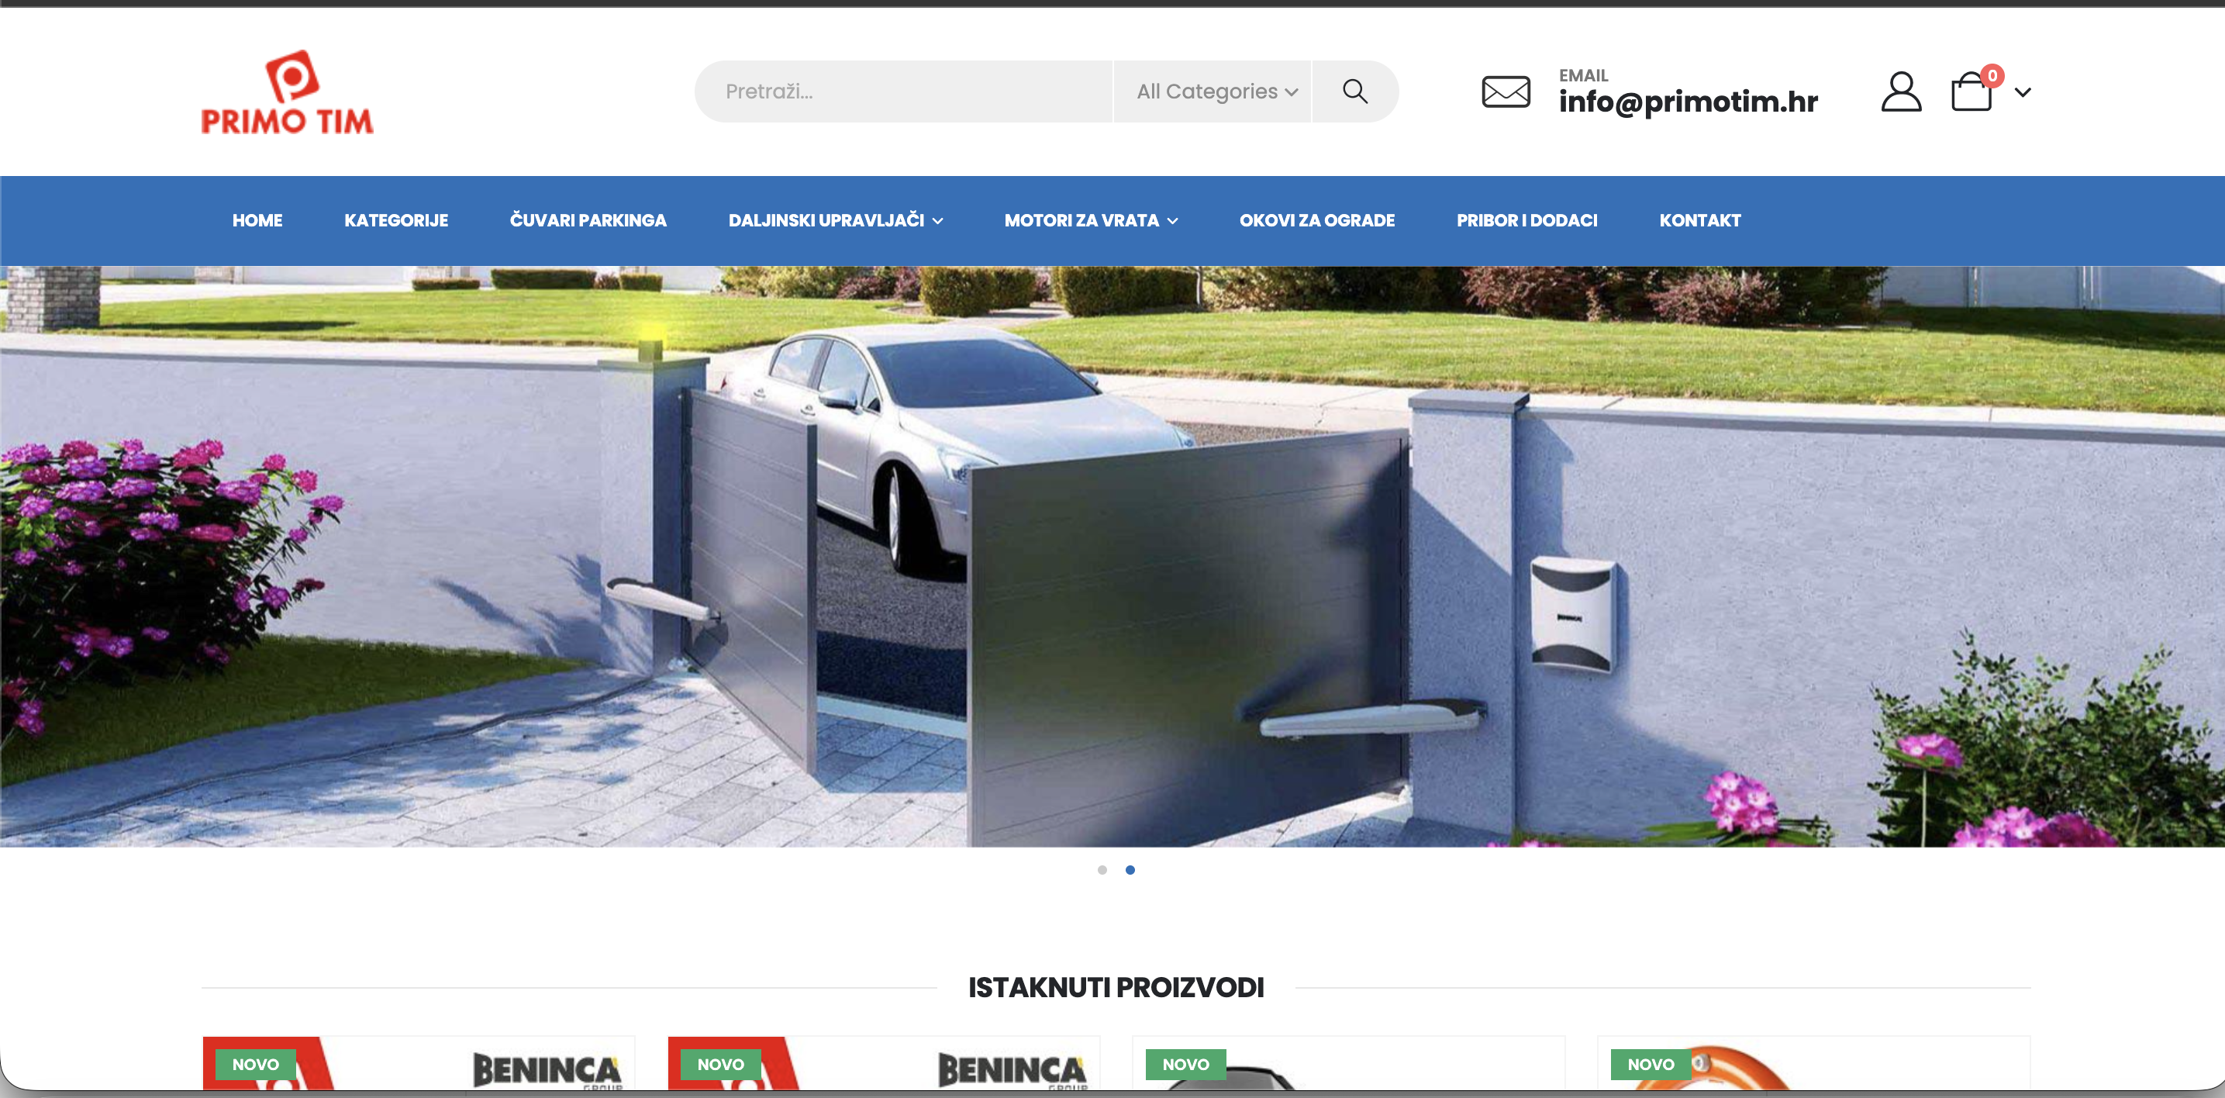Open the Okovi za ograde menu item
This screenshot has width=2225, height=1098.
(1317, 220)
